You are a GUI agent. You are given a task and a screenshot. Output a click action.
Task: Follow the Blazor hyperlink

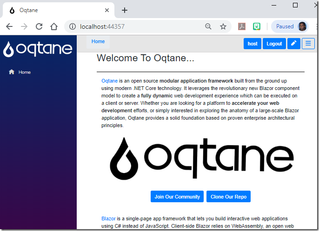click(108, 218)
